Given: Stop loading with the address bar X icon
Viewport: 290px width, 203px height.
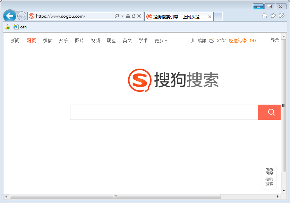Looking at the screenshot, I should [139, 16].
